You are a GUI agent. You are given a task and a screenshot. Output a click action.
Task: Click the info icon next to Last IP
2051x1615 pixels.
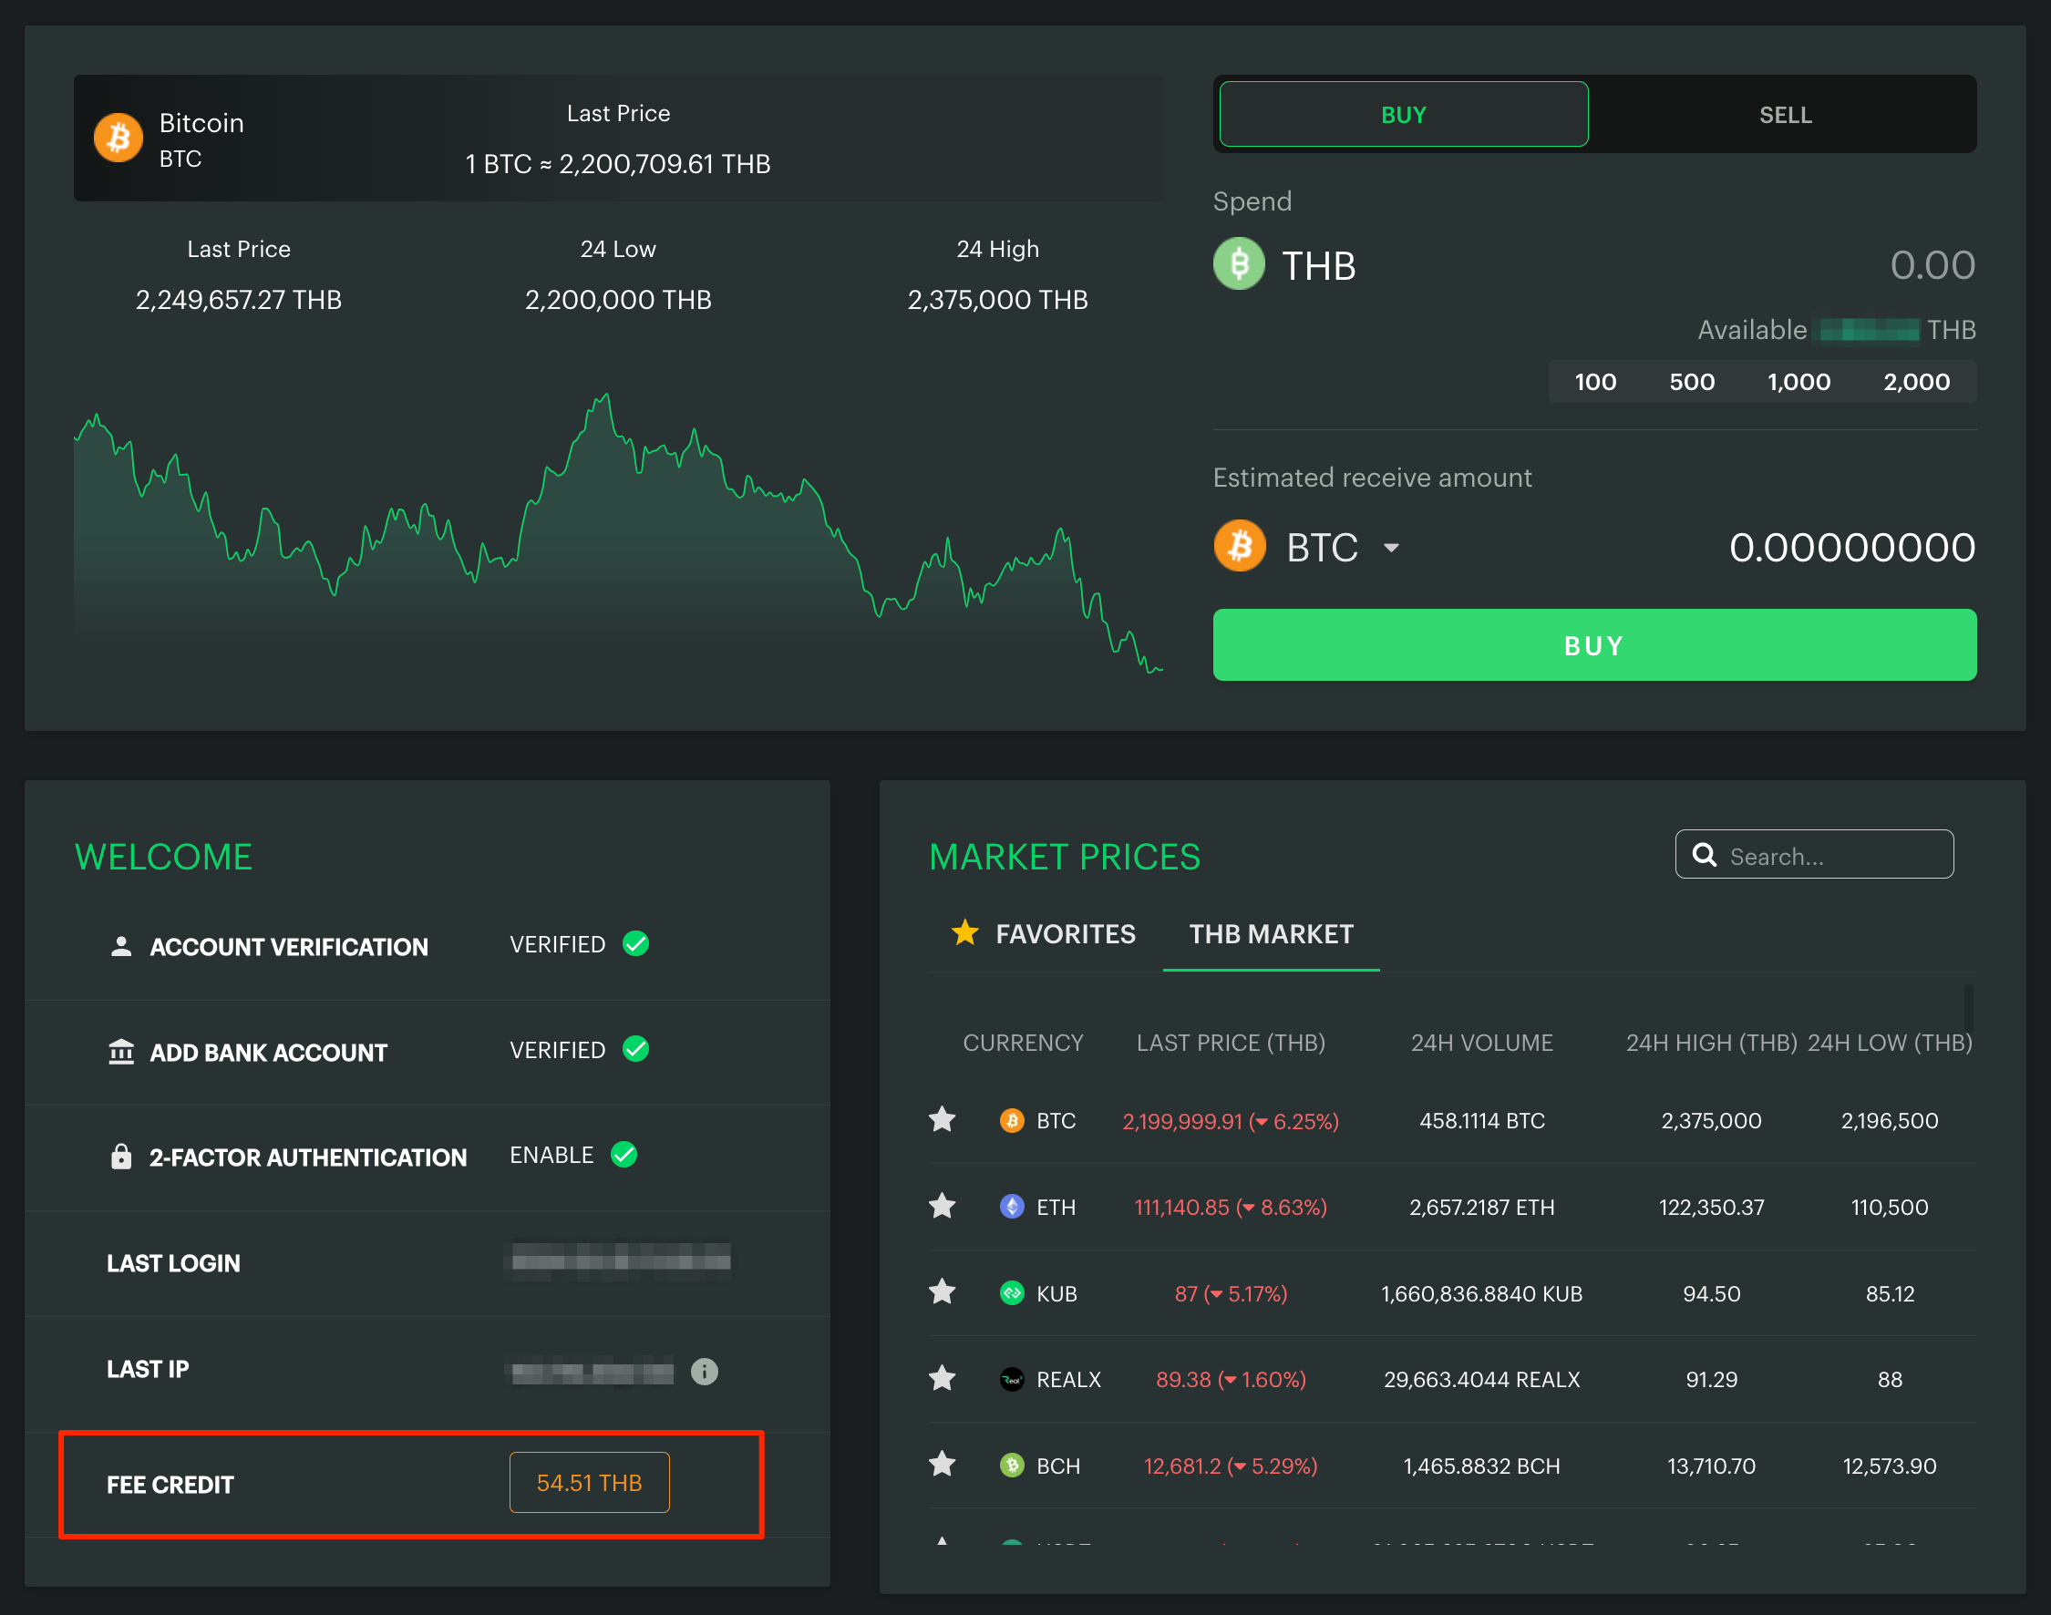(x=704, y=1370)
